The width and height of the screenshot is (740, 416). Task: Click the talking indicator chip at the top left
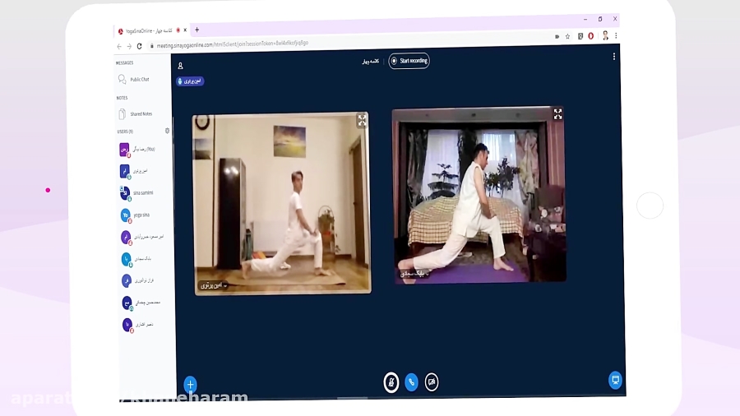point(190,81)
